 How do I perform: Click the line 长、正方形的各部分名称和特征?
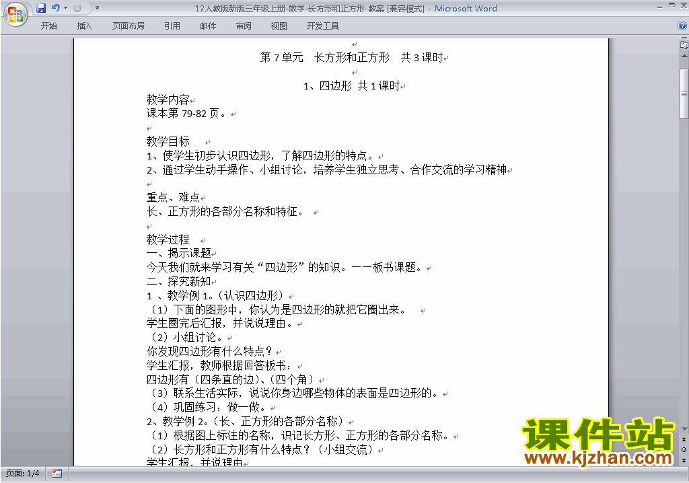[225, 211]
